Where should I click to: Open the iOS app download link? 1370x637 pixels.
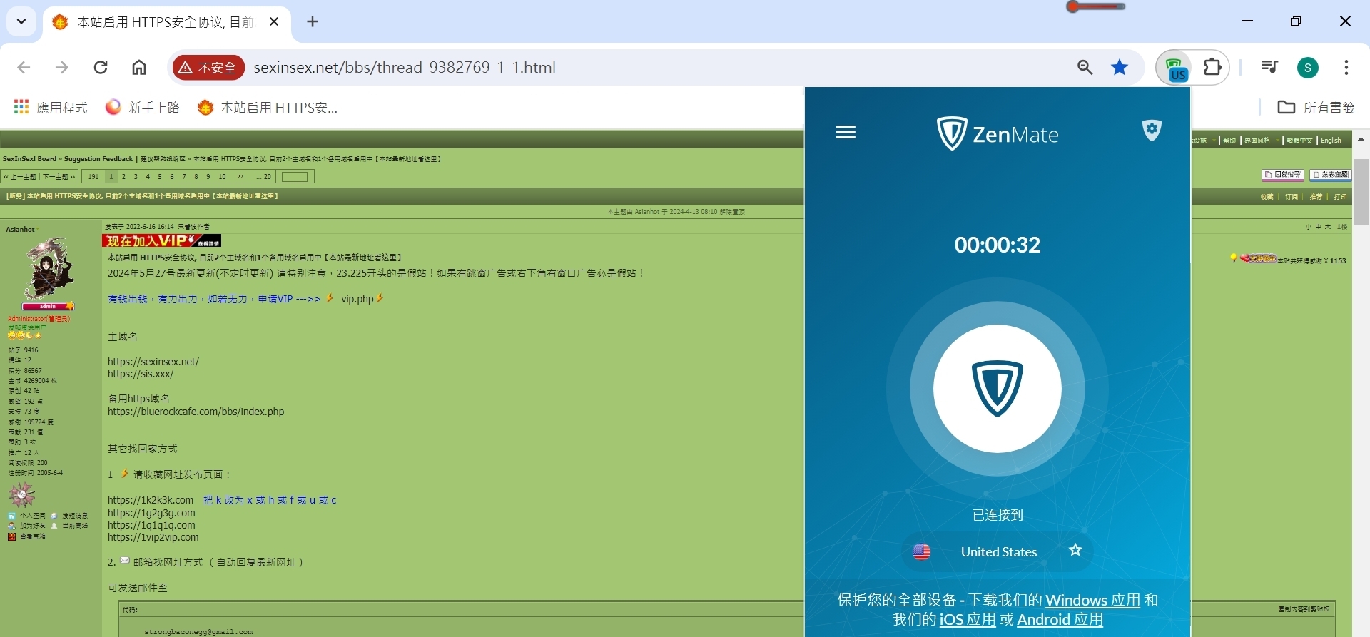point(968,620)
